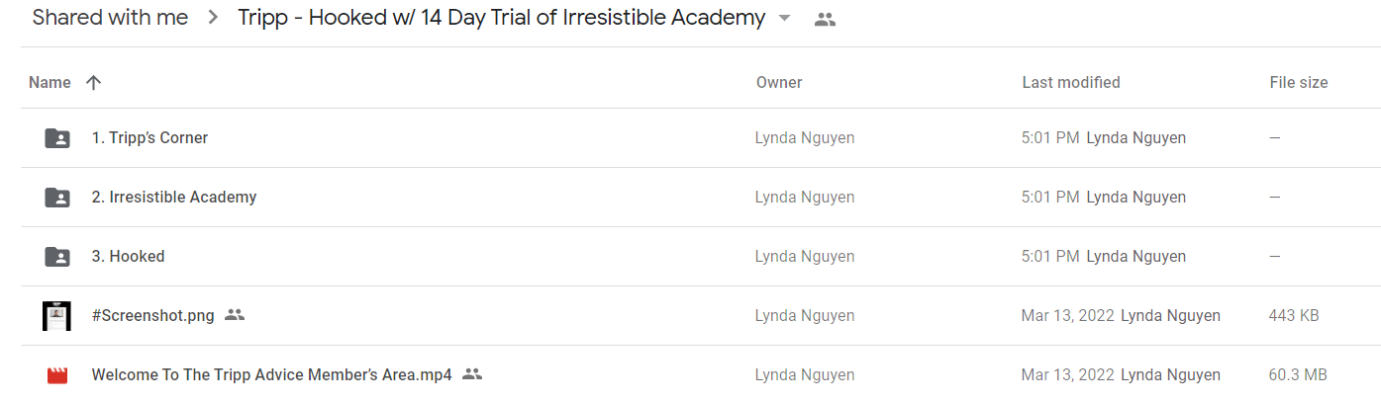Click the shared people icon next to the mp4 file

[472, 374]
